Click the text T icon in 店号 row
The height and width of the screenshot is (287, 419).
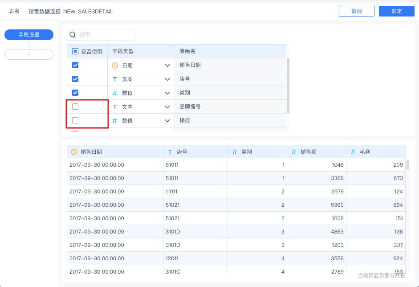[x=115, y=79]
